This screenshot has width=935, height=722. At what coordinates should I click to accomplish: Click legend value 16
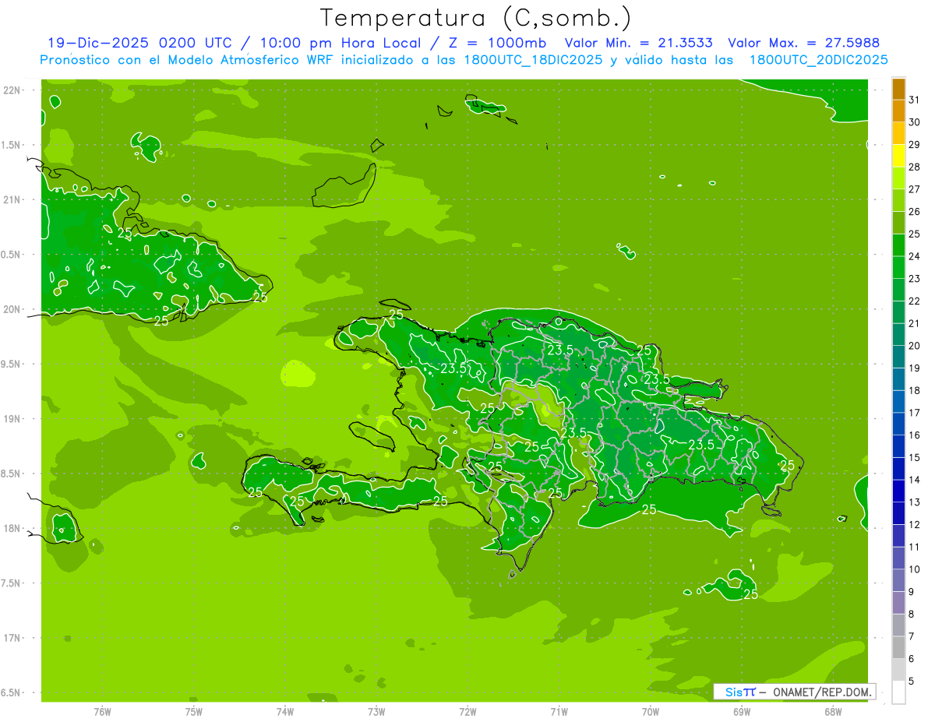[915, 435]
